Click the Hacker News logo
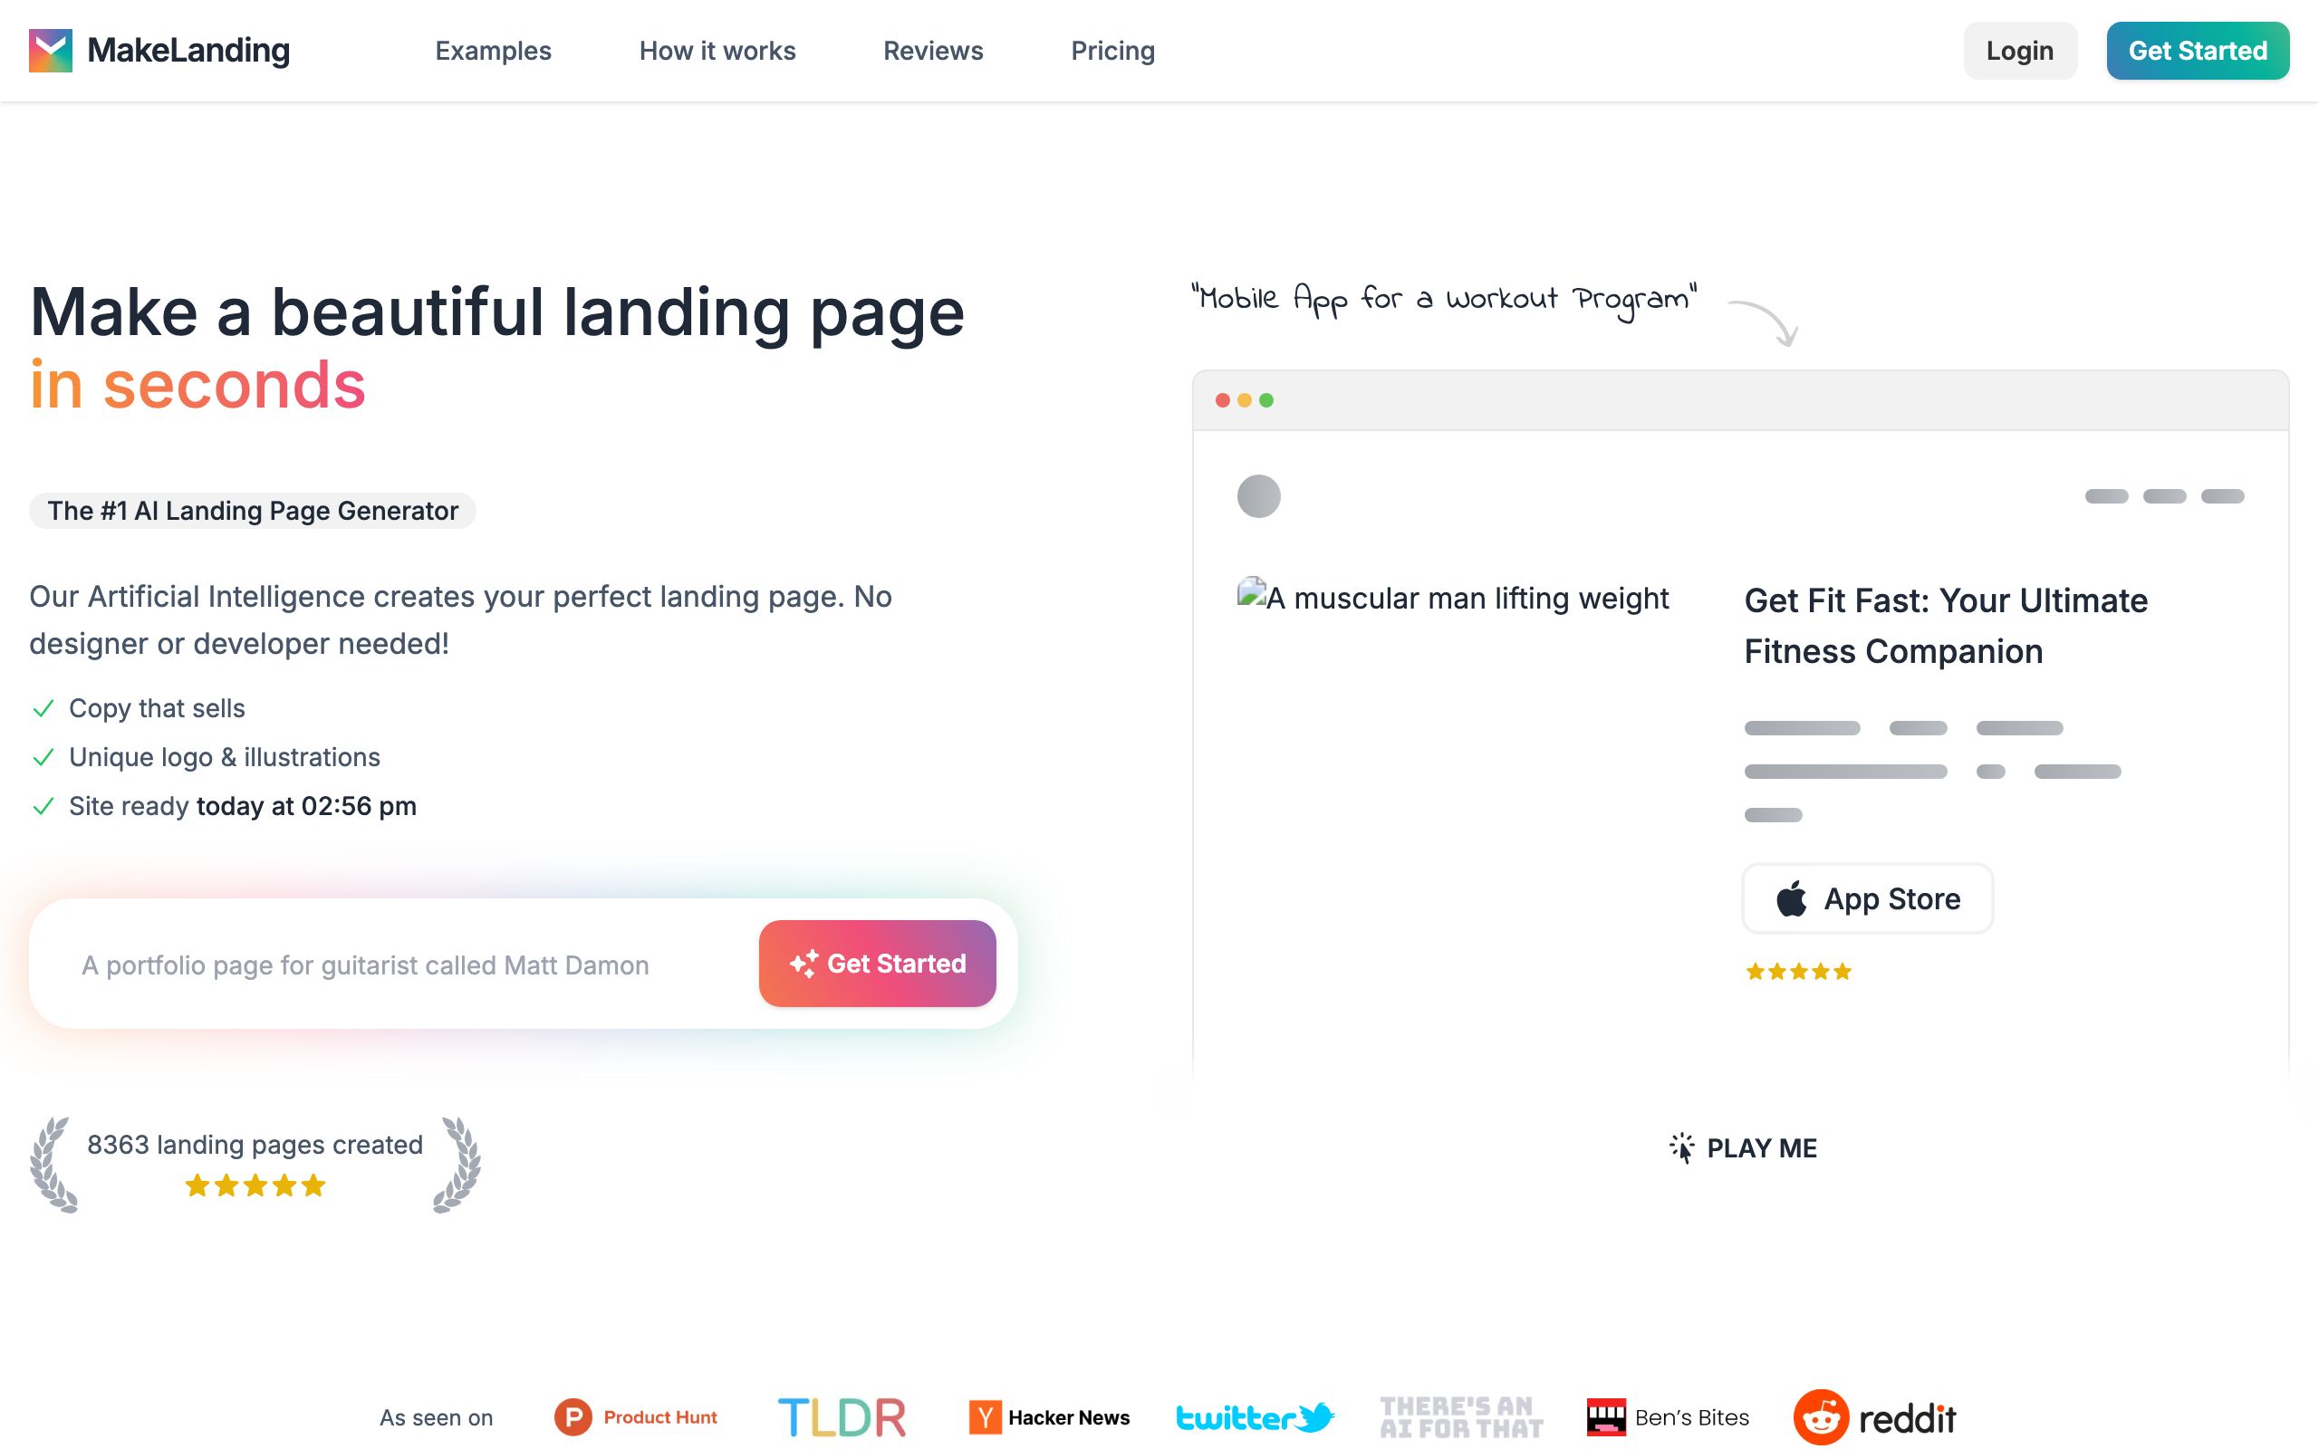Viewport: 2319px width, 1449px height. [1049, 1416]
